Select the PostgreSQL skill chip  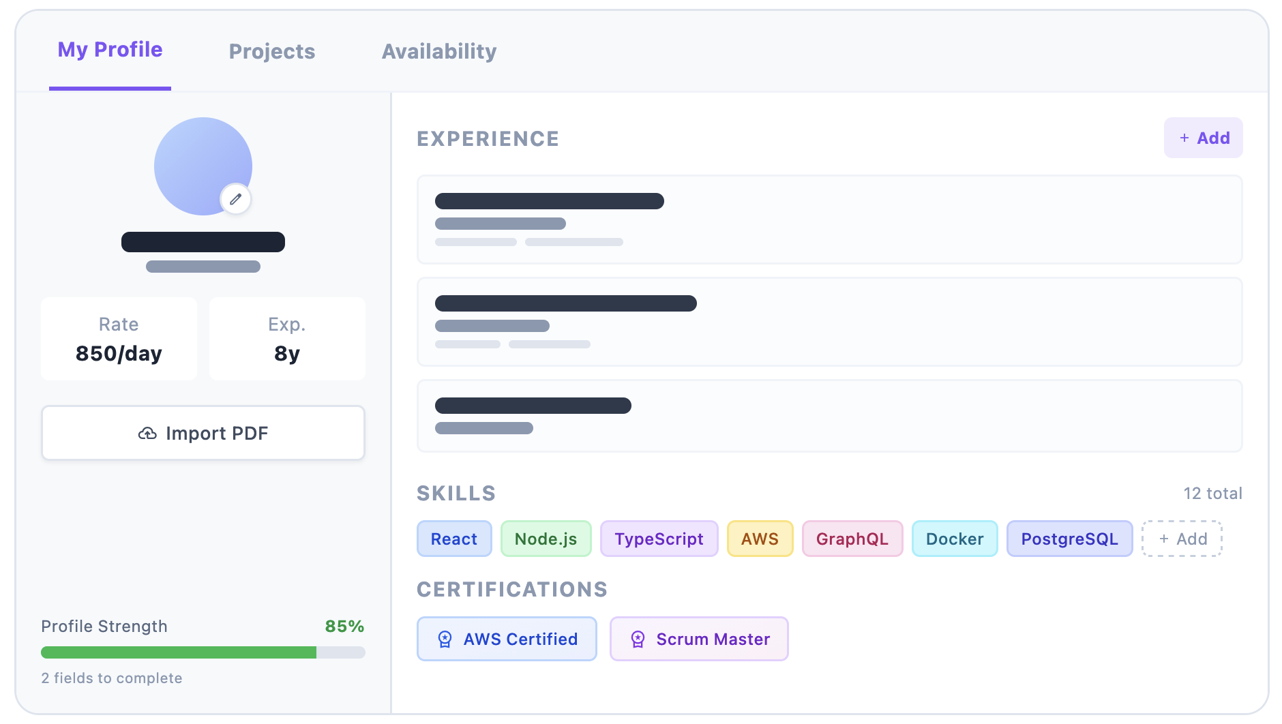(1069, 539)
